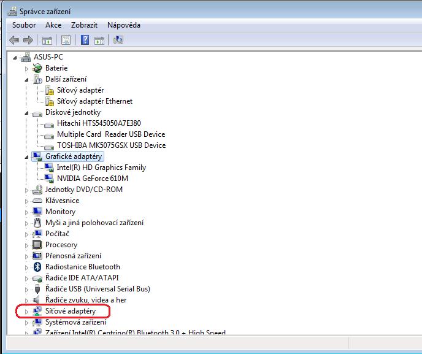Click the Klávesnice keyboard icon
This screenshot has width=422, height=354.
pos(37,201)
